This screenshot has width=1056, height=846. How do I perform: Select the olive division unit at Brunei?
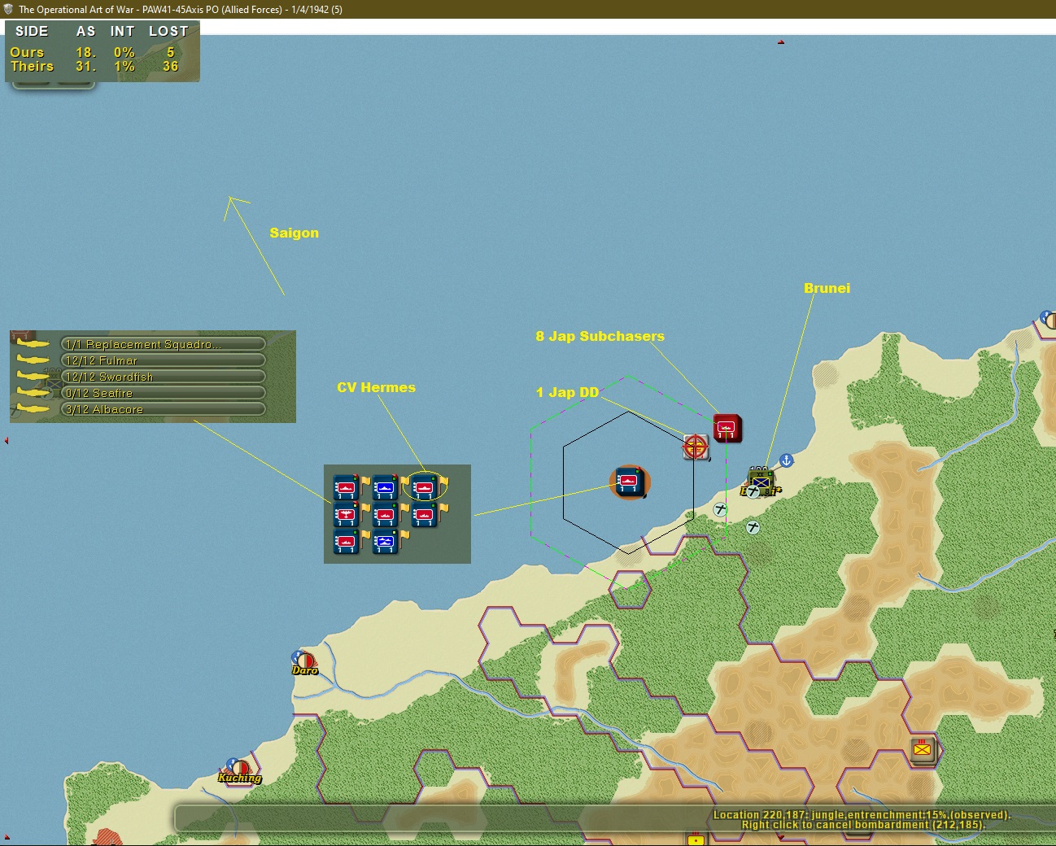click(761, 483)
